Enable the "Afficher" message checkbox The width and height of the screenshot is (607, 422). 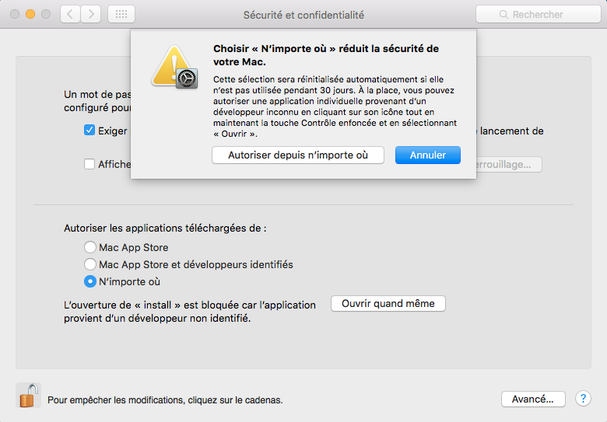tap(89, 164)
